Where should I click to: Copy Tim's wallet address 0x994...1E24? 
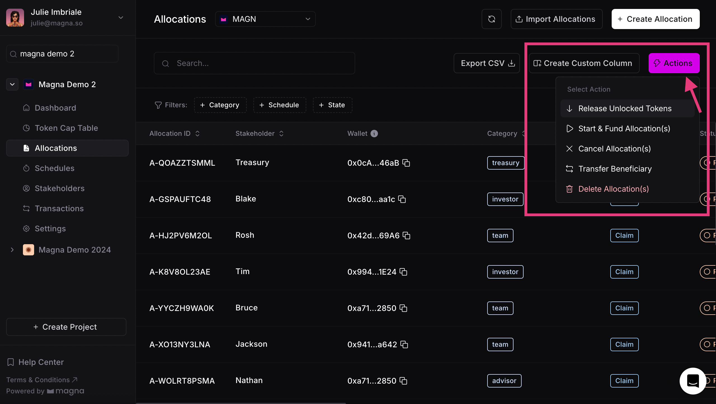click(x=403, y=272)
